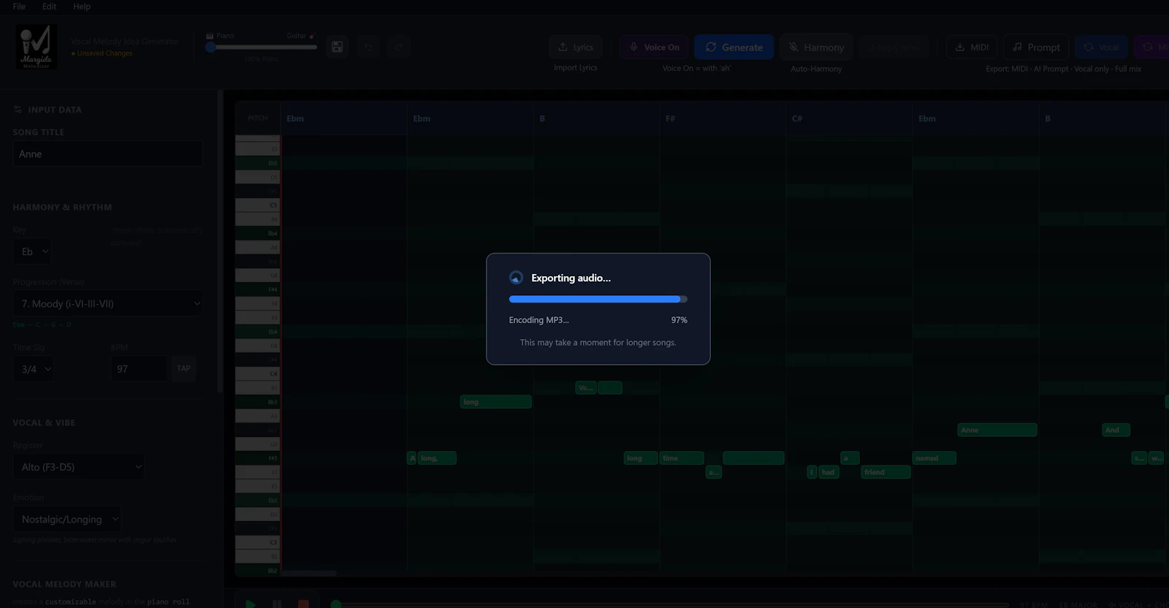Click the Song Title field containing Anne
This screenshot has height=608, width=1169.
click(x=108, y=154)
